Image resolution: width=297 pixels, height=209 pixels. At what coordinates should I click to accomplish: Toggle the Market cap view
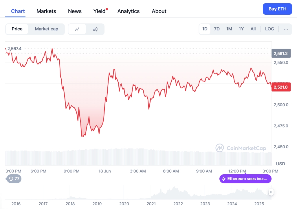(x=46, y=29)
